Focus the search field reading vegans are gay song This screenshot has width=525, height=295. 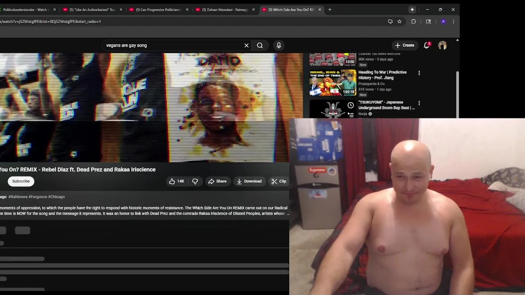pos(172,45)
